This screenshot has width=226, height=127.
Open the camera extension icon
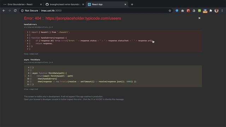click(x=183, y=11)
